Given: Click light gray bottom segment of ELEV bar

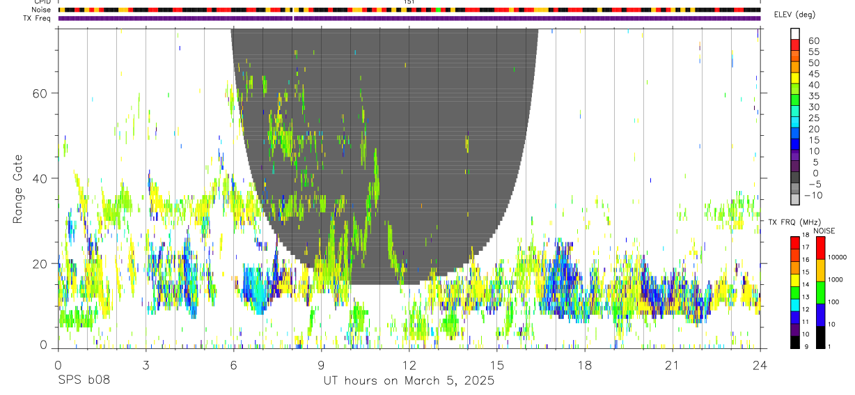Looking at the screenshot, I should click(x=795, y=198).
